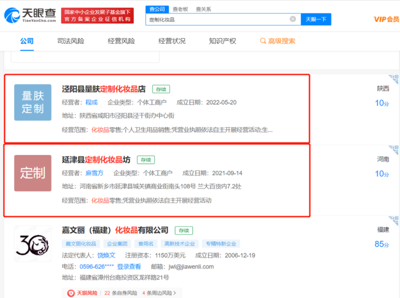Click the official credit agency red banner

97,16
